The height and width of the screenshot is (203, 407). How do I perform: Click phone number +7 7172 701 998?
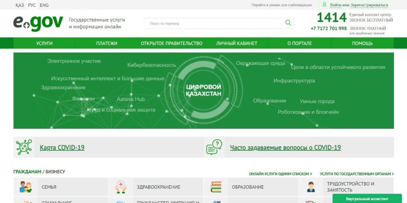(329, 29)
